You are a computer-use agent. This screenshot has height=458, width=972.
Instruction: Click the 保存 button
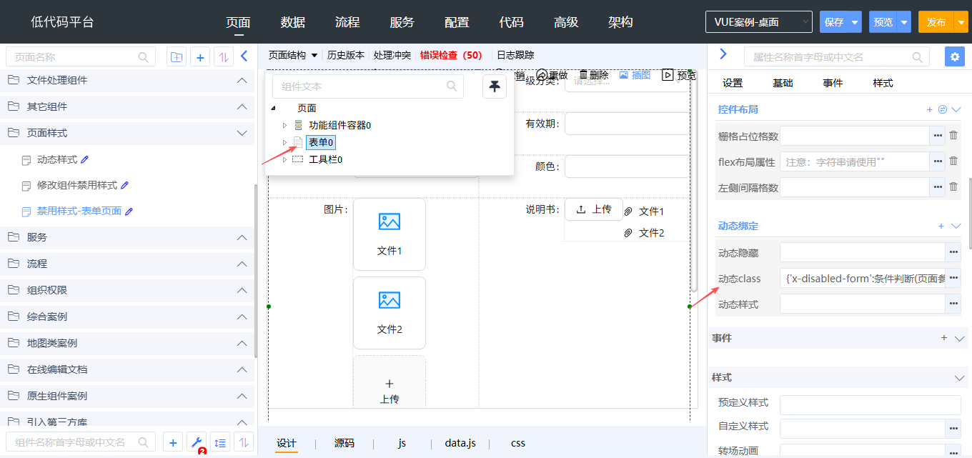click(834, 22)
